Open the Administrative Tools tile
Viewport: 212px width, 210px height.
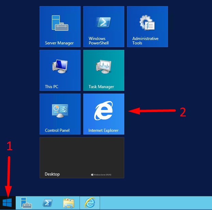click(147, 27)
